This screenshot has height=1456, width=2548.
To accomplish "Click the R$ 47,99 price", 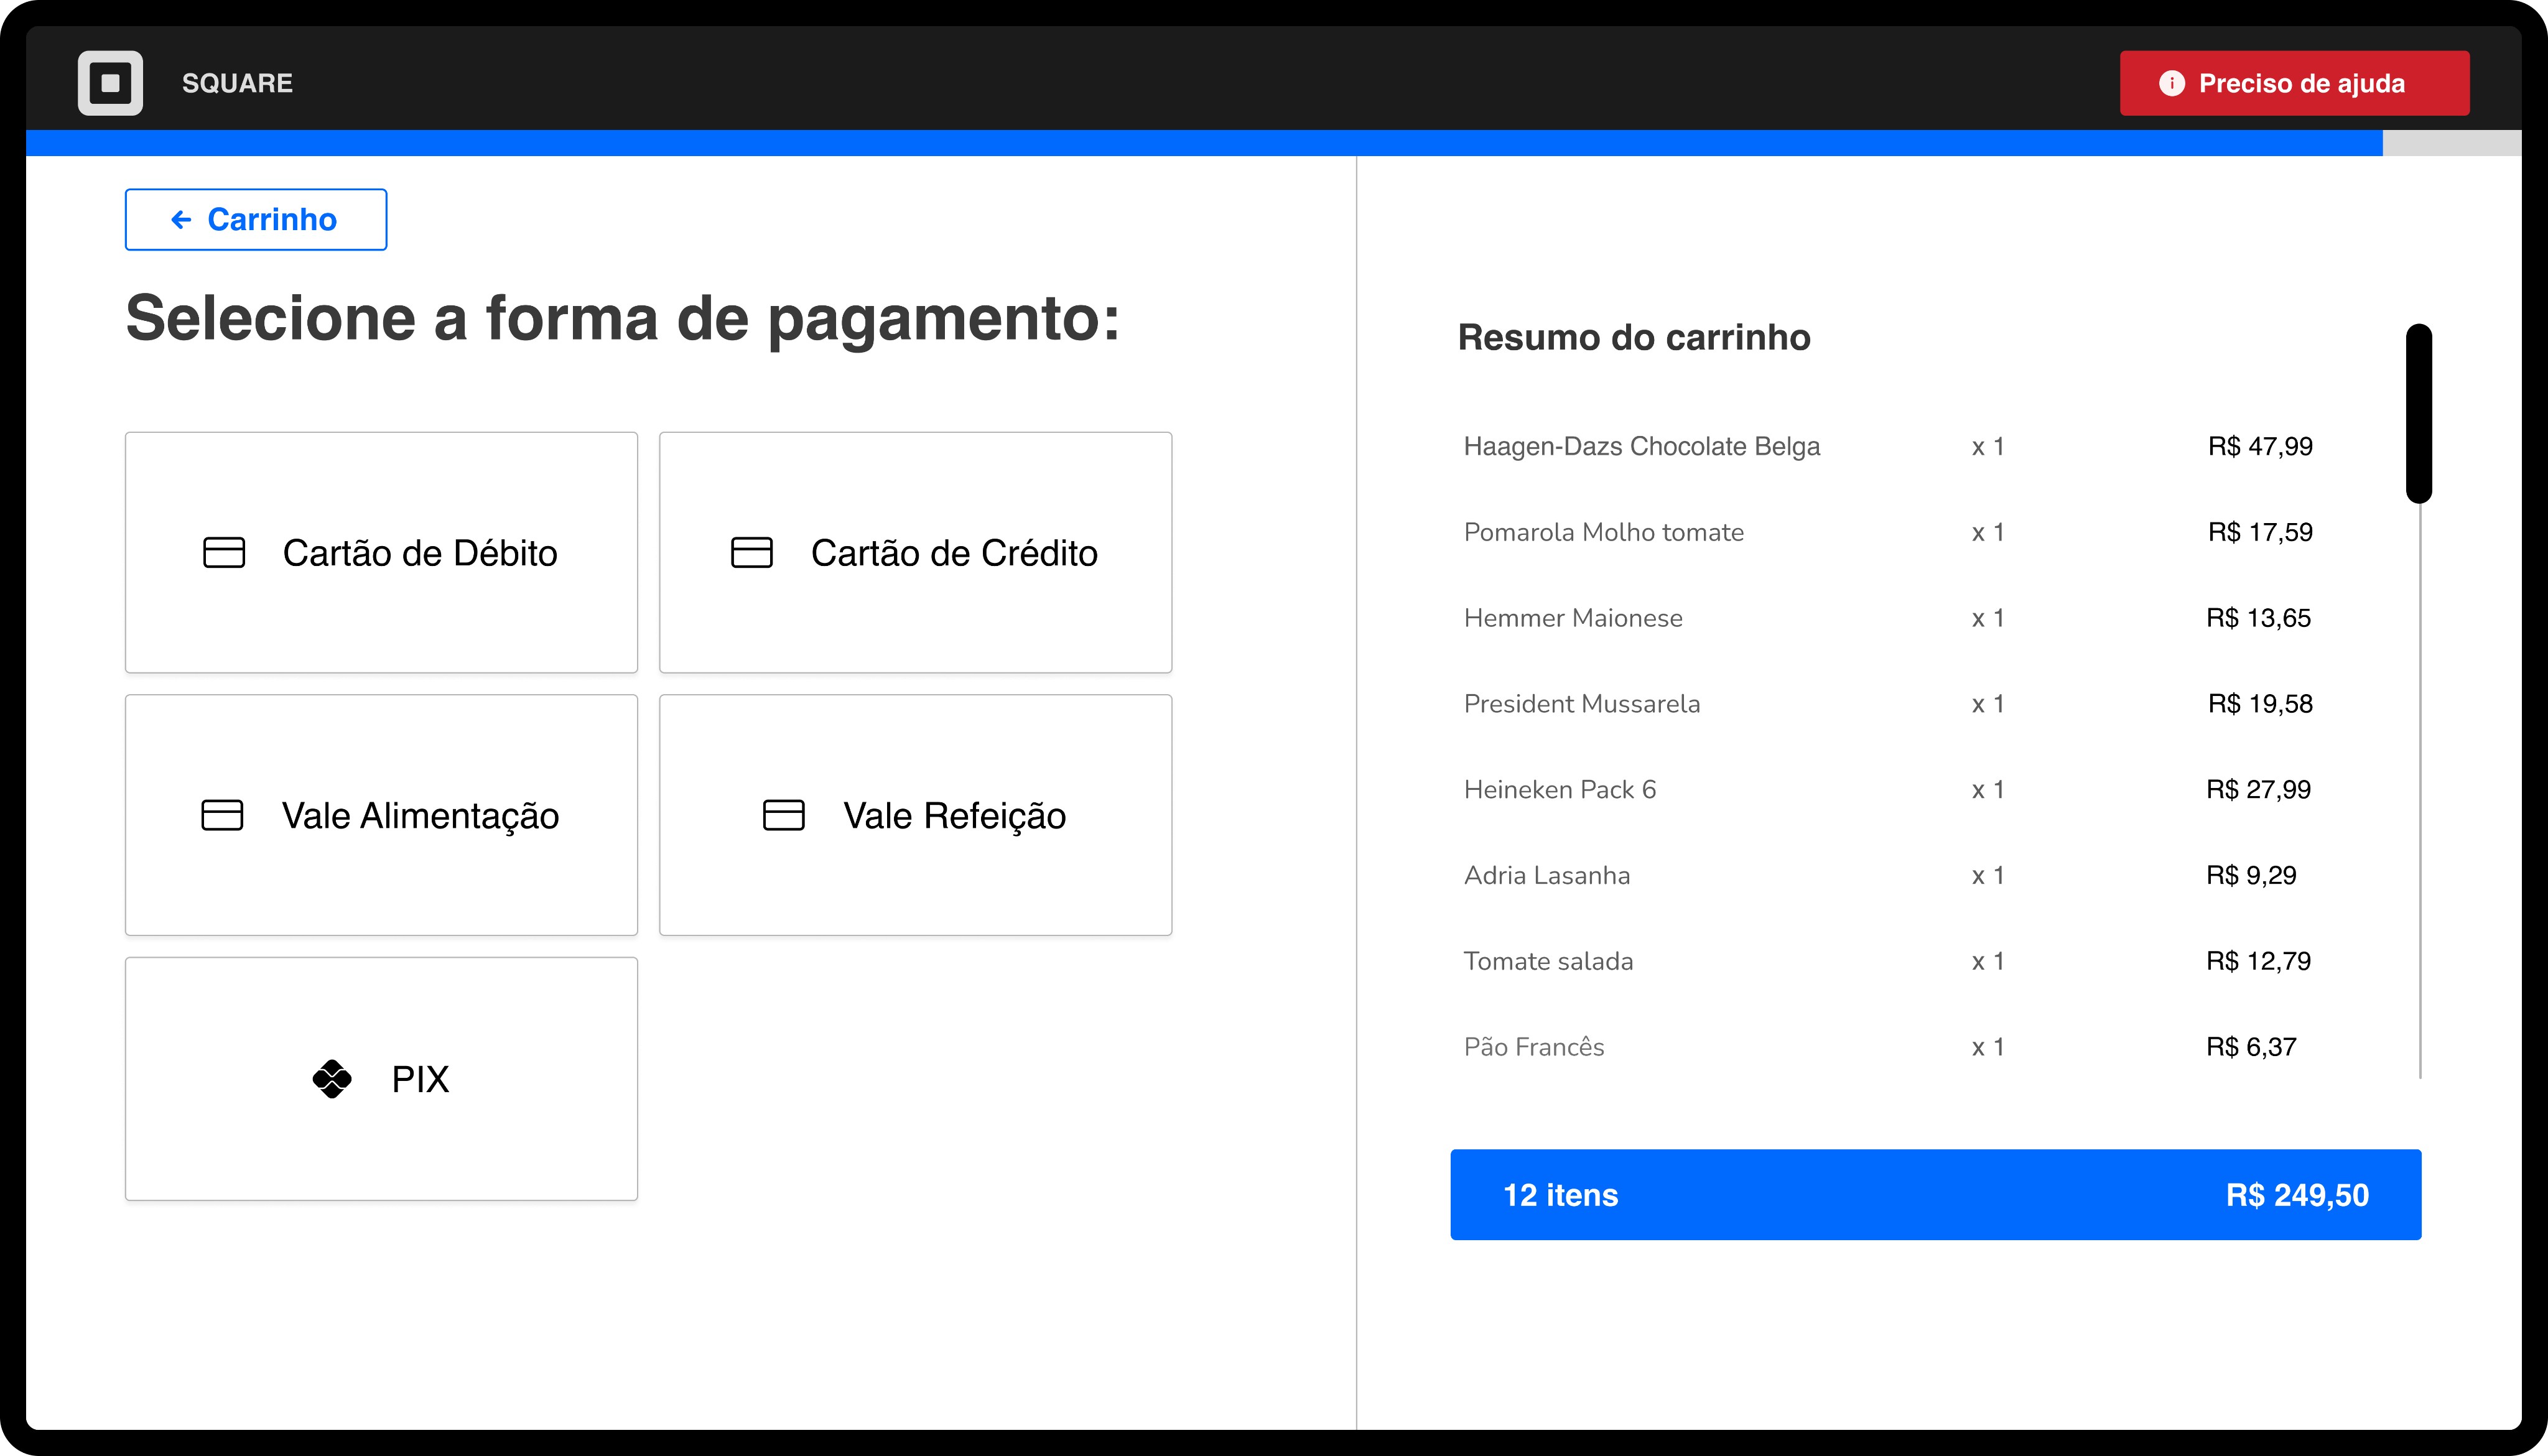I will pyautogui.click(x=2260, y=446).
